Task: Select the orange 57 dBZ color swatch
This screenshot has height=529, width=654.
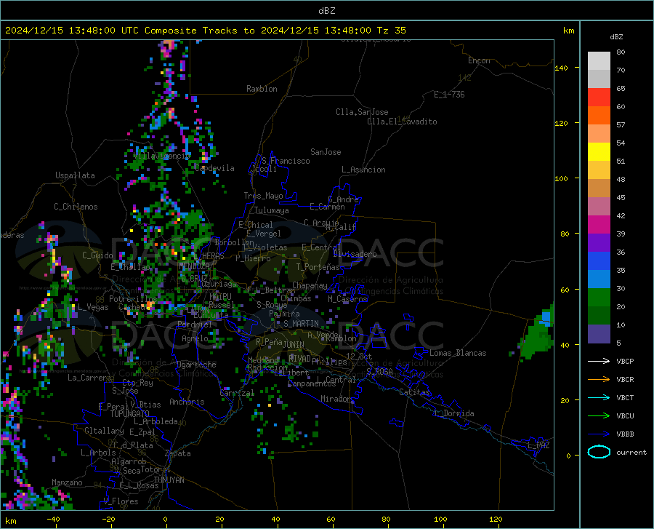Action: [x=599, y=116]
